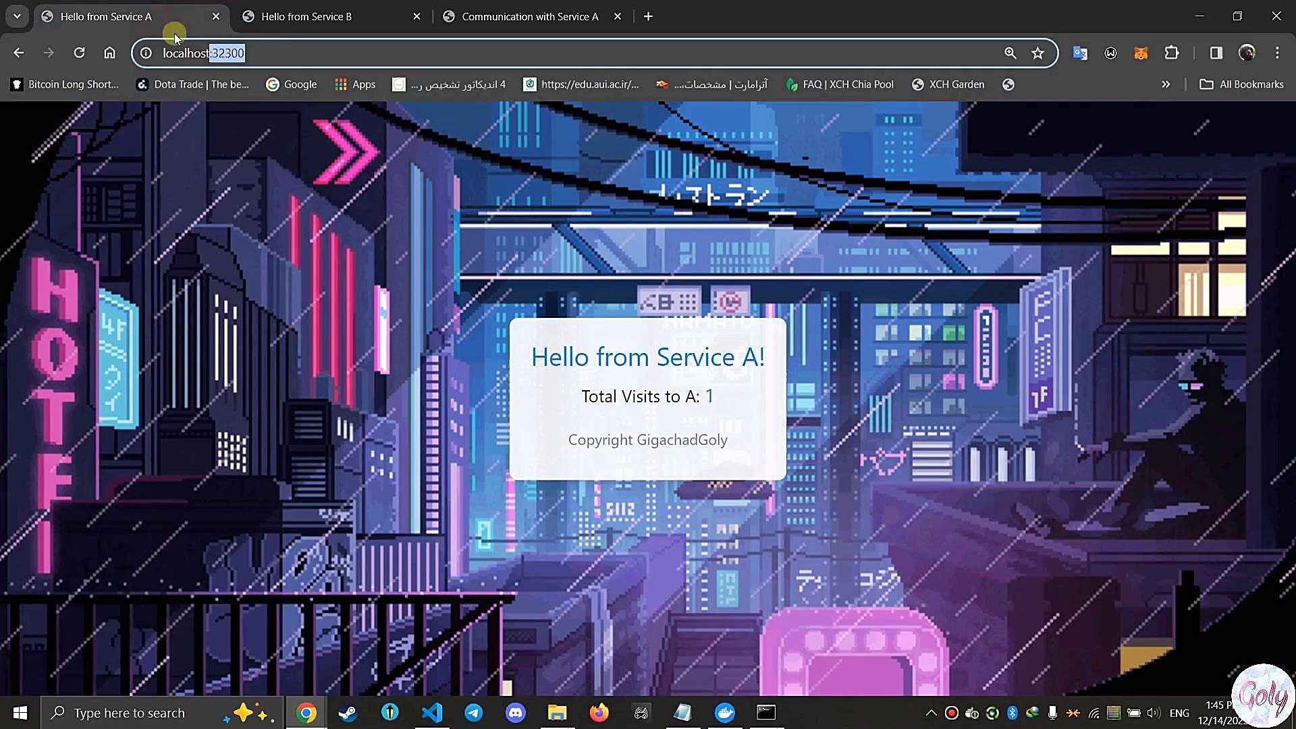Open the Bluetooth tray icon

(1013, 713)
